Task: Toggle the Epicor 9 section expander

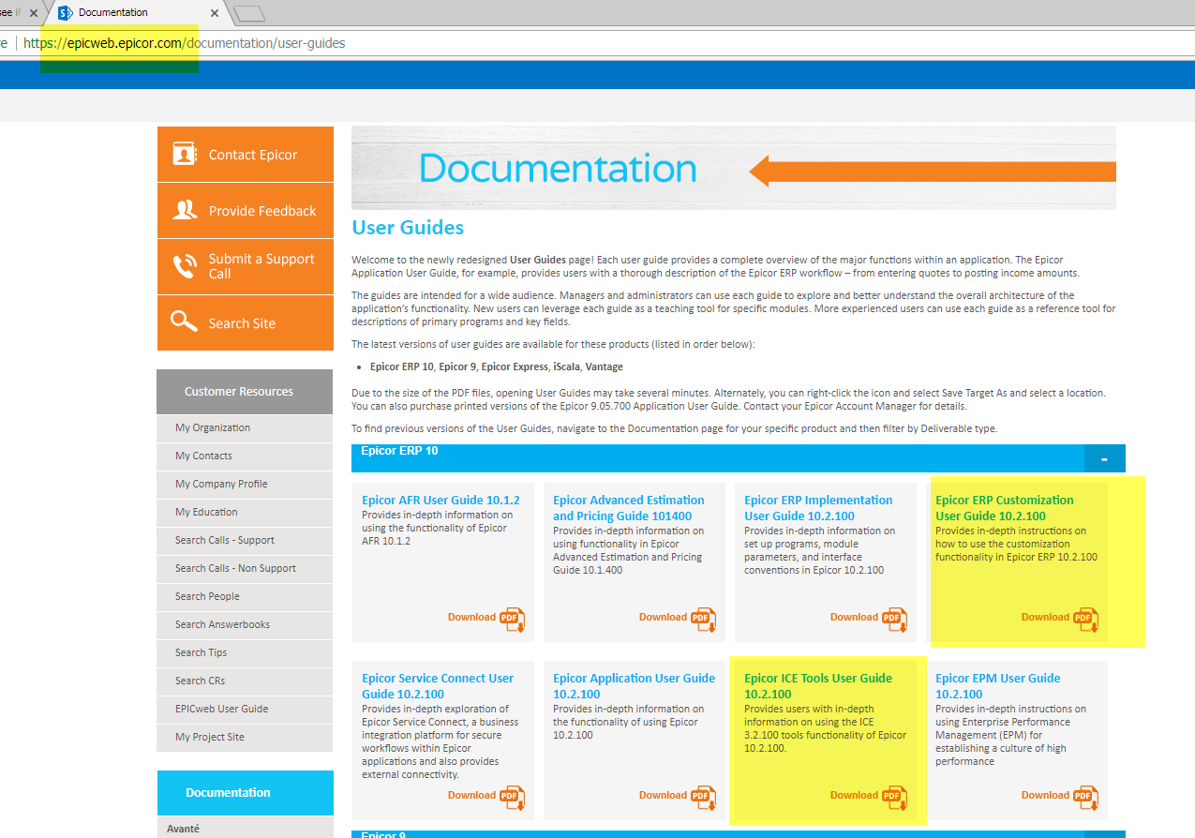Action: [1104, 833]
